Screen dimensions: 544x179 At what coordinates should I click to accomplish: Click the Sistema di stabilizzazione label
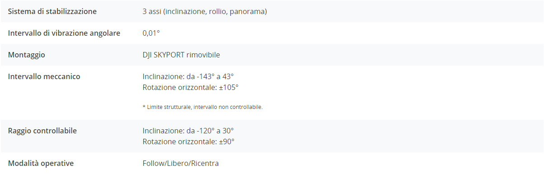52,11
